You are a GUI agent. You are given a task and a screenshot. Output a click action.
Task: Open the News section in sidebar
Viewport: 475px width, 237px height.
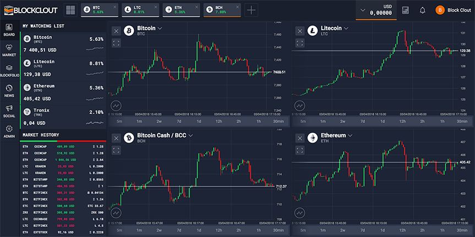click(x=9, y=91)
